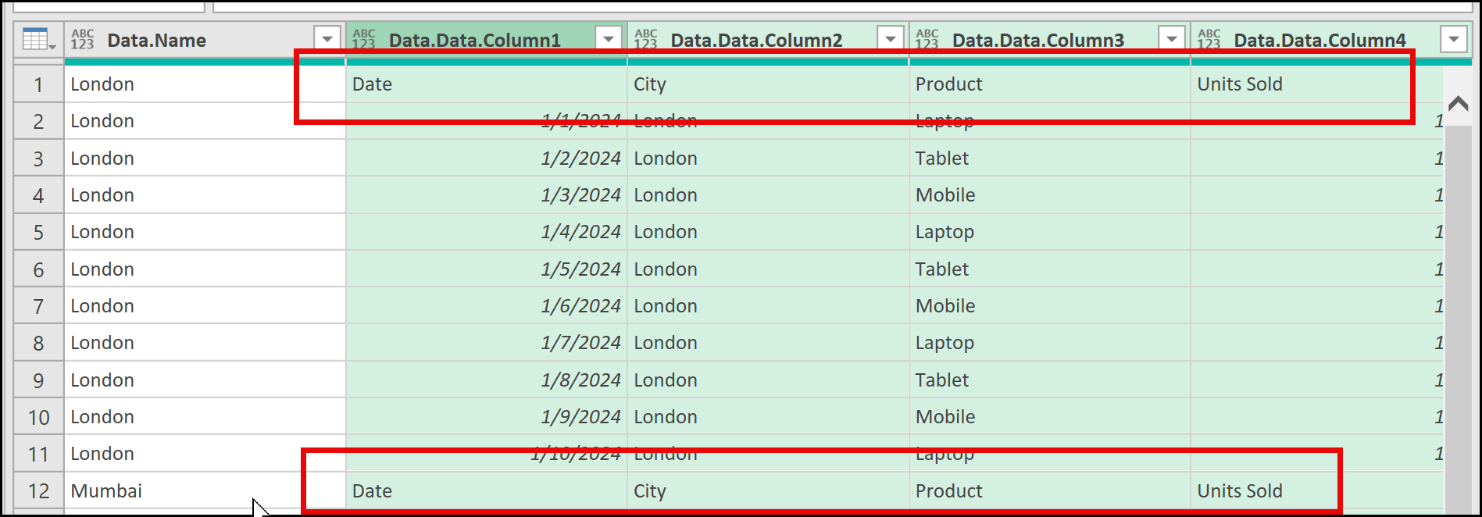Open the Data.Data.Column2 filter dropdown arrow
Image resolution: width=1482 pixels, height=517 pixels.
pos(891,39)
